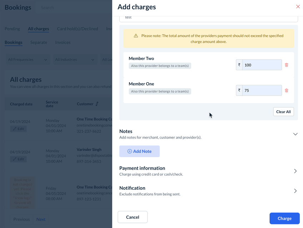Expand the Payment information section
This screenshot has height=228, width=303.
(x=295, y=171)
